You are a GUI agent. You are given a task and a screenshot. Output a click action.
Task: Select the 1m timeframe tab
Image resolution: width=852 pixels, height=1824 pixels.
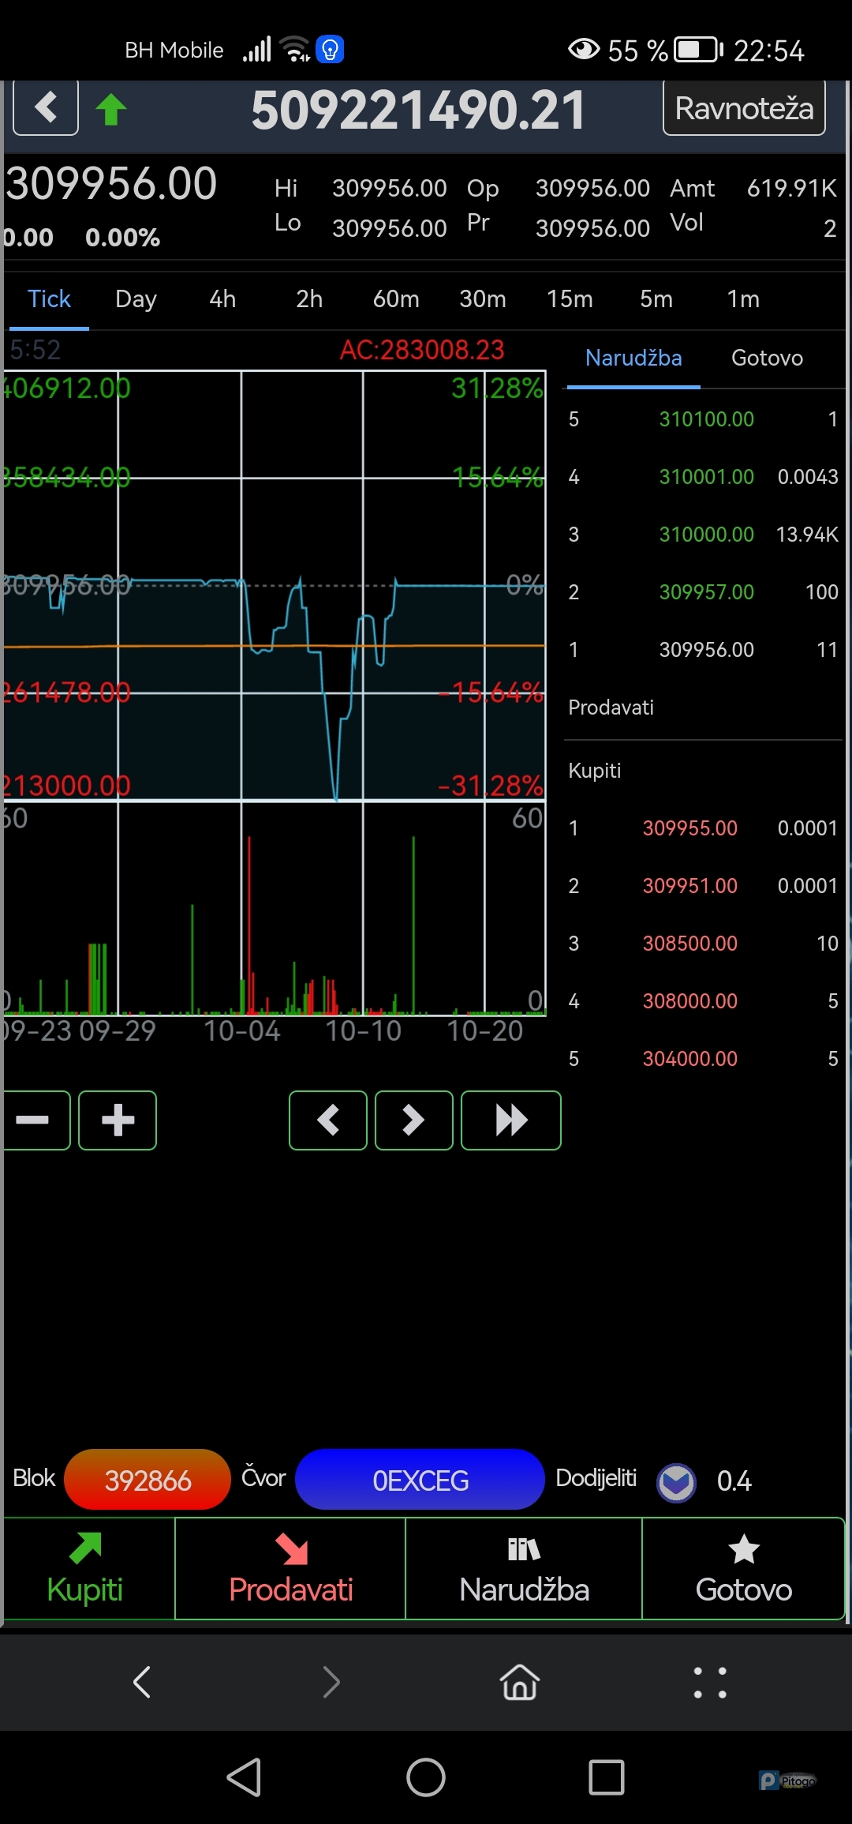(743, 299)
